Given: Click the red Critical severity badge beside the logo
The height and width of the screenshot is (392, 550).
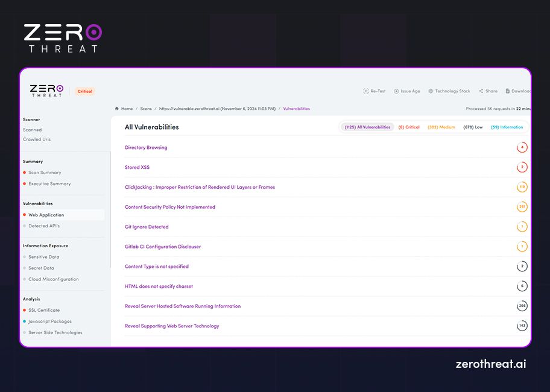Looking at the screenshot, I should click(84, 91).
